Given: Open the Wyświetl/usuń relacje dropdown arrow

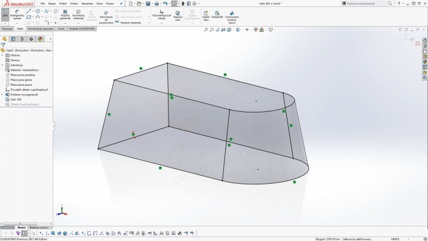Looking at the screenshot, I should click(x=162, y=23).
